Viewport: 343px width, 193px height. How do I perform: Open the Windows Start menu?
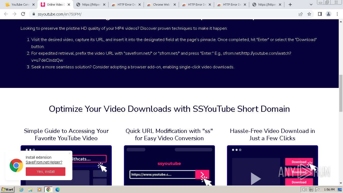pyautogui.click(x=7, y=190)
